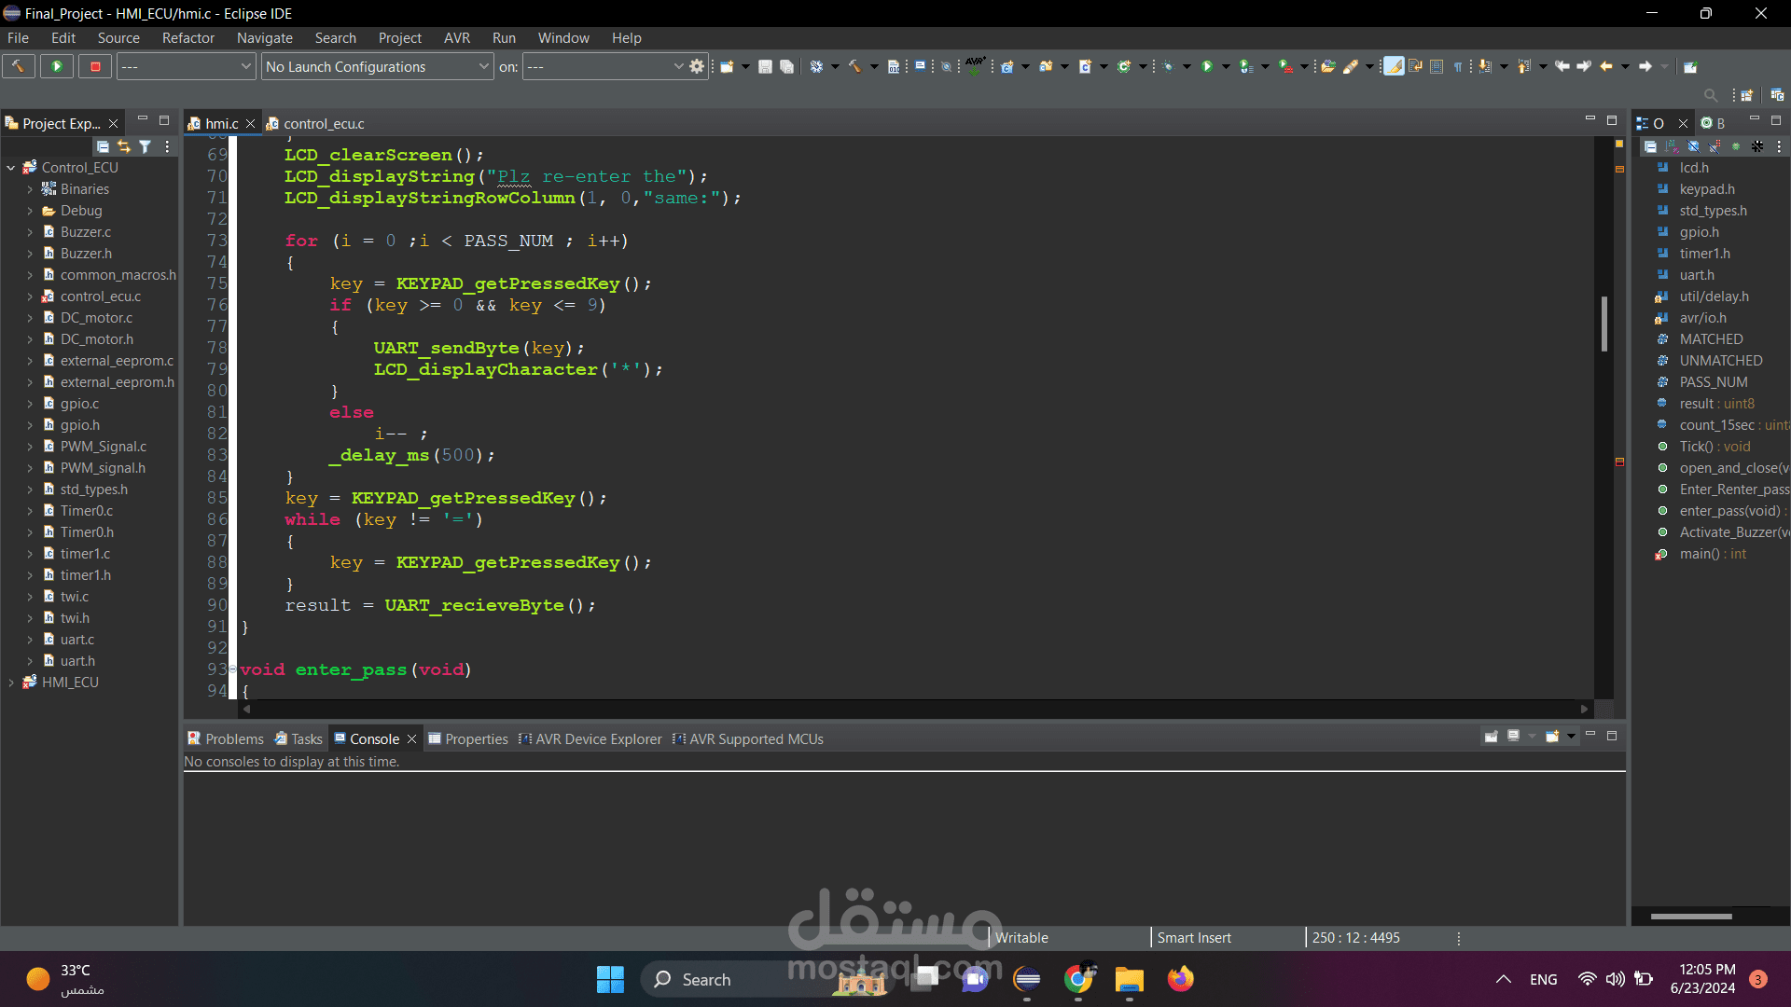Open Windows taskbar Search box

706,979
